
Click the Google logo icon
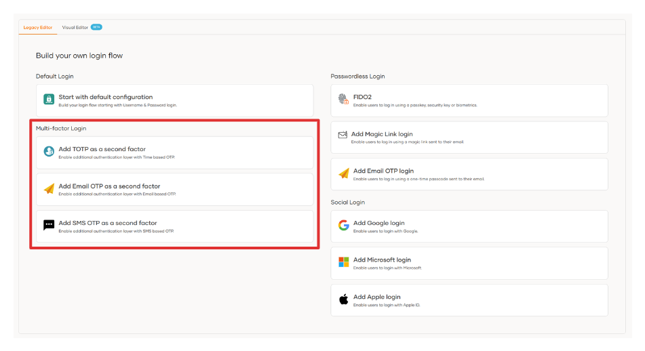pyautogui.click(x=344, y=225)
